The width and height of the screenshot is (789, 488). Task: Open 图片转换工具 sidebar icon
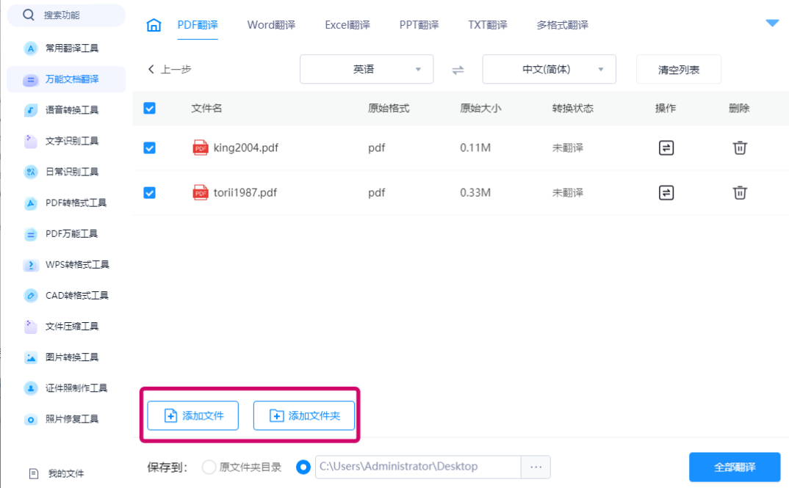31,357
